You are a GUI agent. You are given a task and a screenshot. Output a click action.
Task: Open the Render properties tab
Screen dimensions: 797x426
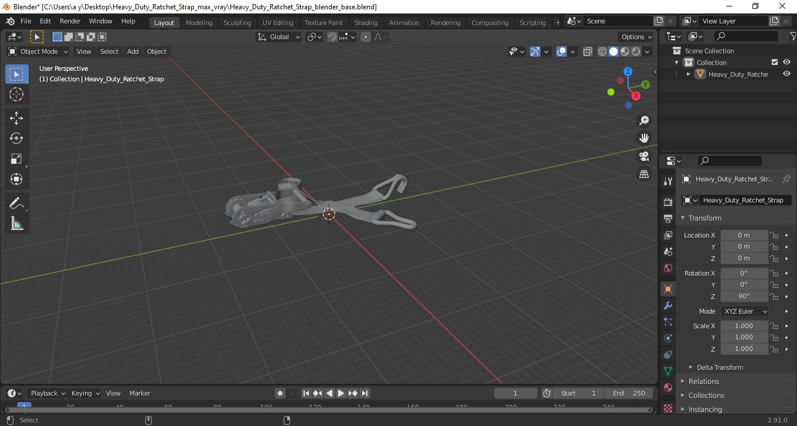667,202
